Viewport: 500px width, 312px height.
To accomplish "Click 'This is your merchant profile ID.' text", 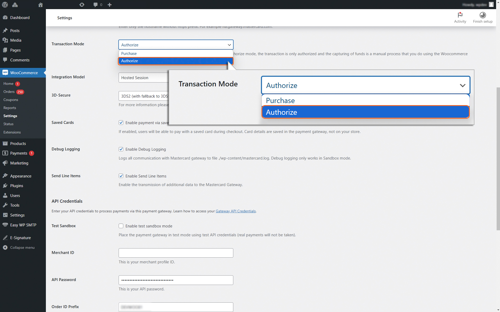I will [x=147, y=262].
